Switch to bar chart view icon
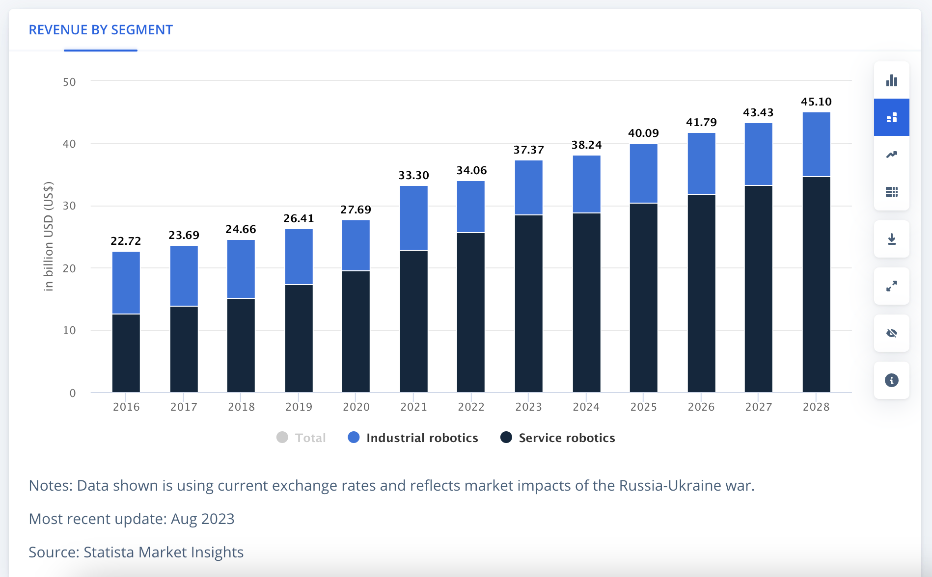Viewport: 932px width, 577px height. click(x=892, y=80)
